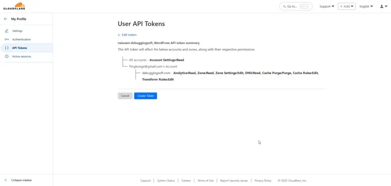The height and width of the screenshot is (186, 391).
Task: Open the user account avatar menu
Action: tap(383, 6)
